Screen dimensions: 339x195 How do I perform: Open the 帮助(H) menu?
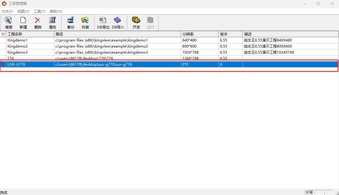coord(56,12)
